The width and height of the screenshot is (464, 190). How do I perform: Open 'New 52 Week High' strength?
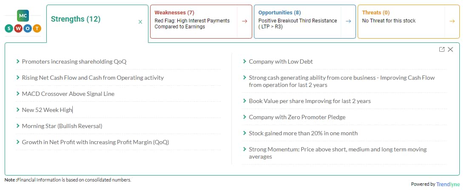point(47,110)
